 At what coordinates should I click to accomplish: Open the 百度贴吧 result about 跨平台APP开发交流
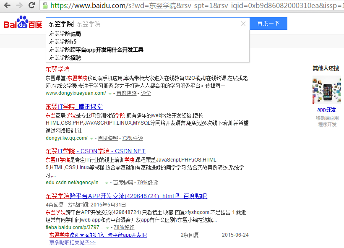pyautogui.click(x=126, y=196)
